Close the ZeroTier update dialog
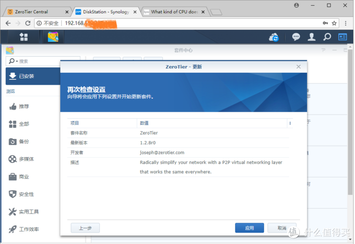This screenshot has width=355, height=244. [299, 67]
